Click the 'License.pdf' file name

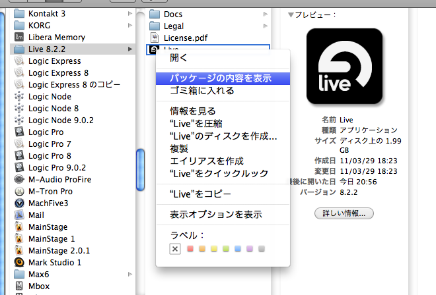[186, 38]
